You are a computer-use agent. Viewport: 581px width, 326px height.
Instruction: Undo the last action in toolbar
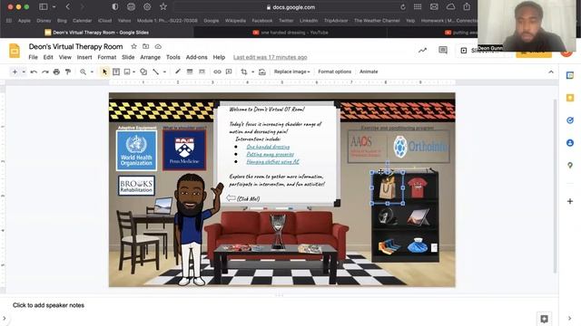[34, 72]
